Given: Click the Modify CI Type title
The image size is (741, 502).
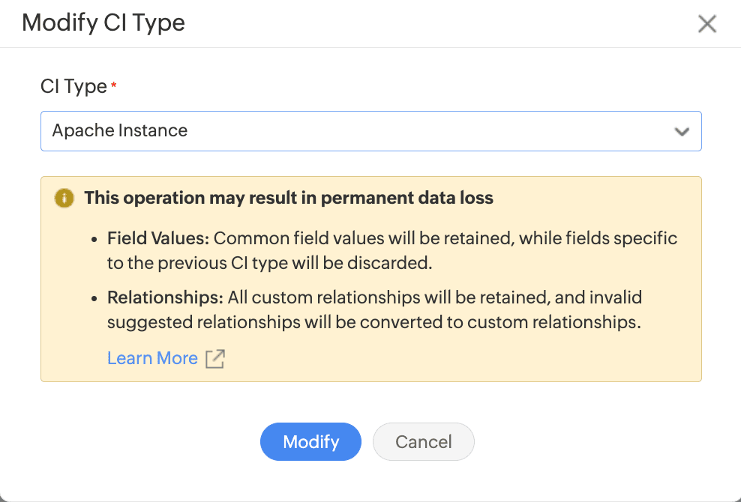Looking at the screenshot, I should (103, 23).
